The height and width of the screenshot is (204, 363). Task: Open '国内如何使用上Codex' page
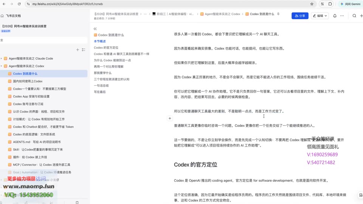tap(28, 81)
